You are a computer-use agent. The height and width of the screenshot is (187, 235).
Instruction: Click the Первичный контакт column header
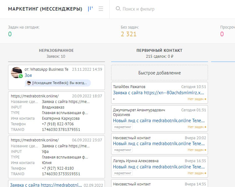(159, 50)
